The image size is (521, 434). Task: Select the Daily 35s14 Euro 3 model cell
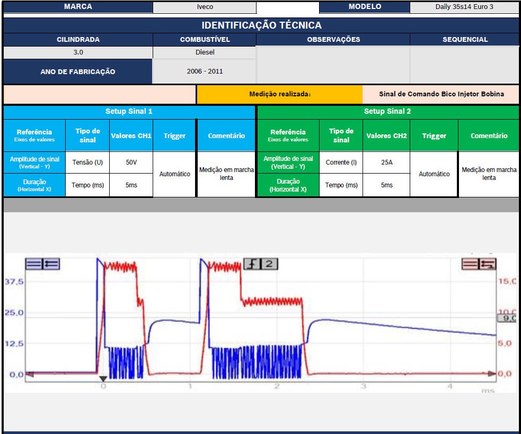point(464,7)
